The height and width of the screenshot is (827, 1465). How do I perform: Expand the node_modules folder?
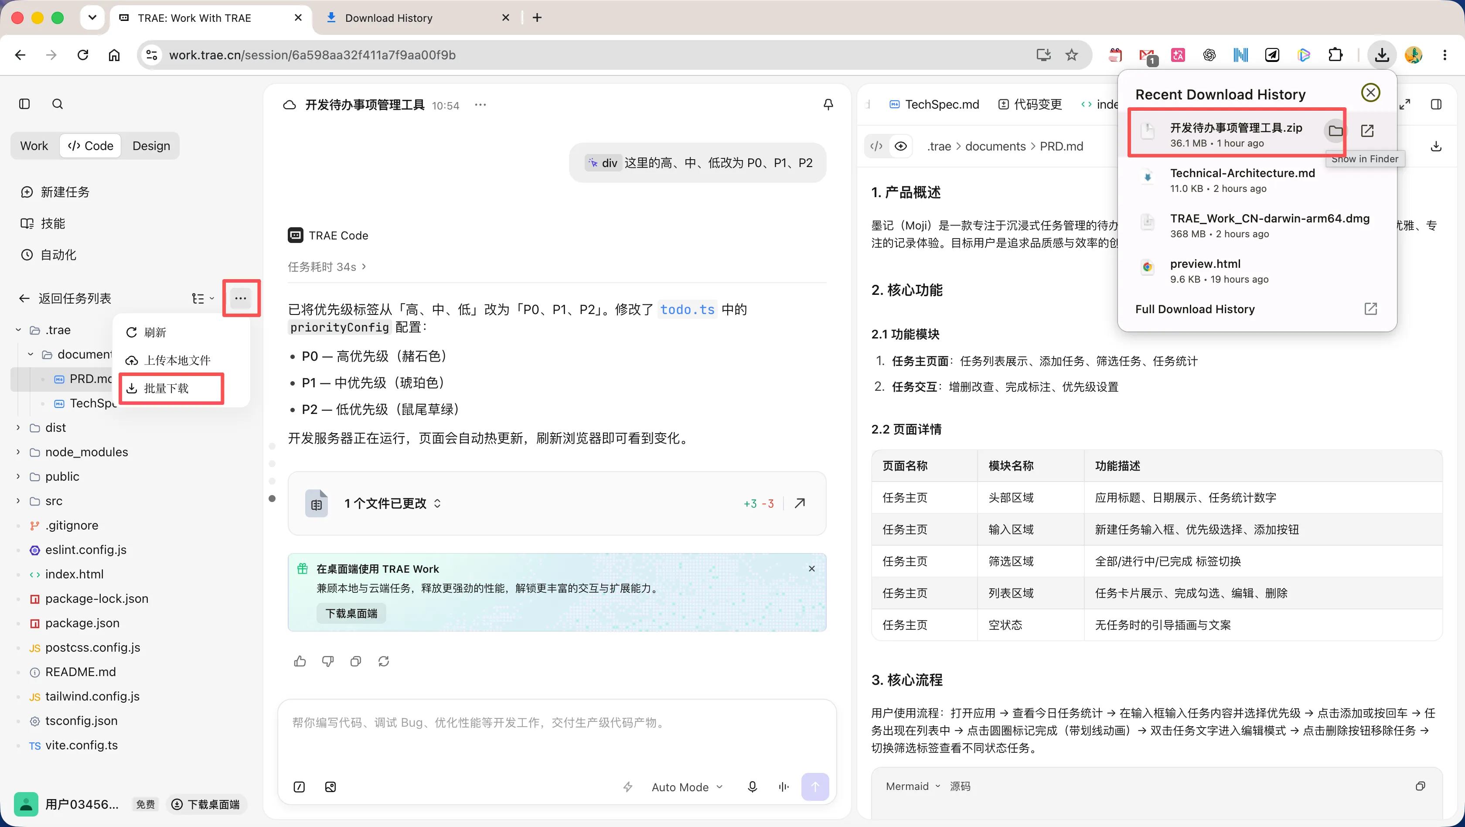(18, 452)
